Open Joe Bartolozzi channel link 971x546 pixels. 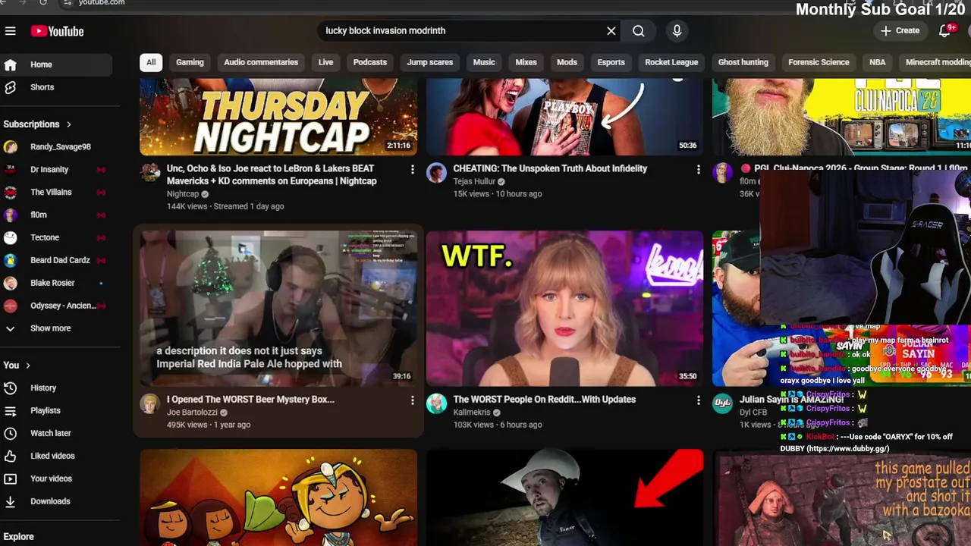[x=192, y=413]
